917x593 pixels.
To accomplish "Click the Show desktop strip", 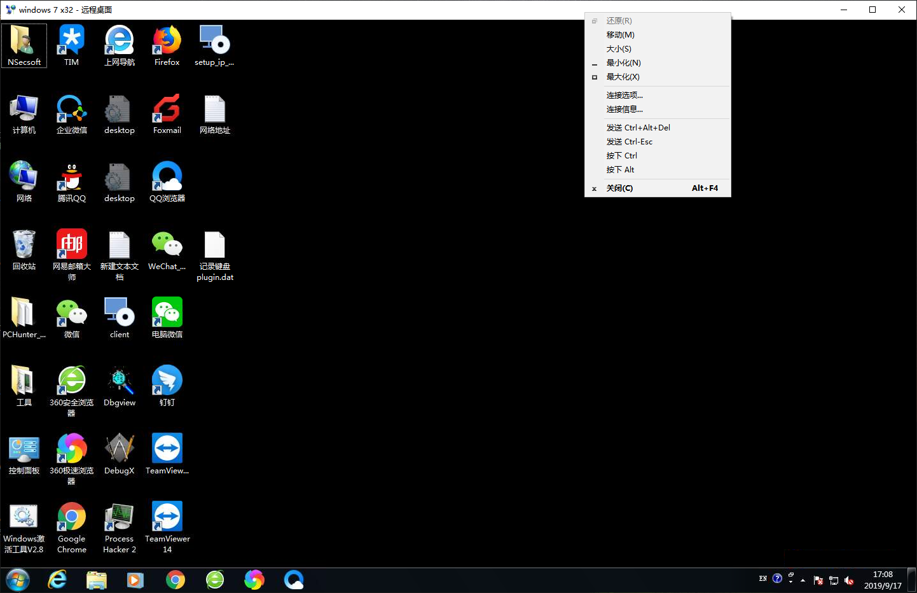I will click(912, 580).
